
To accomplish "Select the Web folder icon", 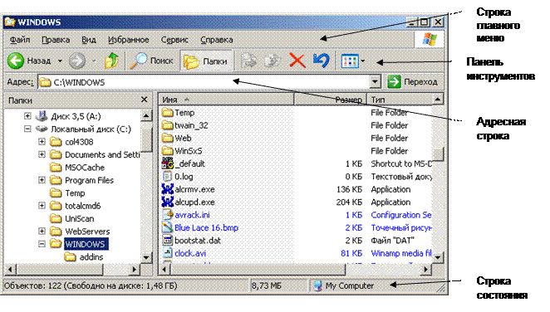I will pos(167,139).
